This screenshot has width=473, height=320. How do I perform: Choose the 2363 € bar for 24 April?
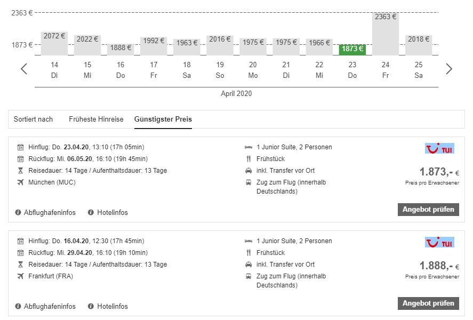[x=386, y=34]
